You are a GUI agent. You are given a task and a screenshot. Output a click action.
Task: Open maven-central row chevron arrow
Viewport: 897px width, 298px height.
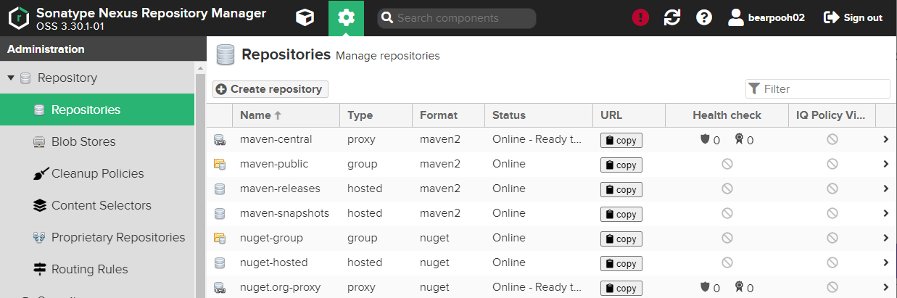tap(885, 139)
